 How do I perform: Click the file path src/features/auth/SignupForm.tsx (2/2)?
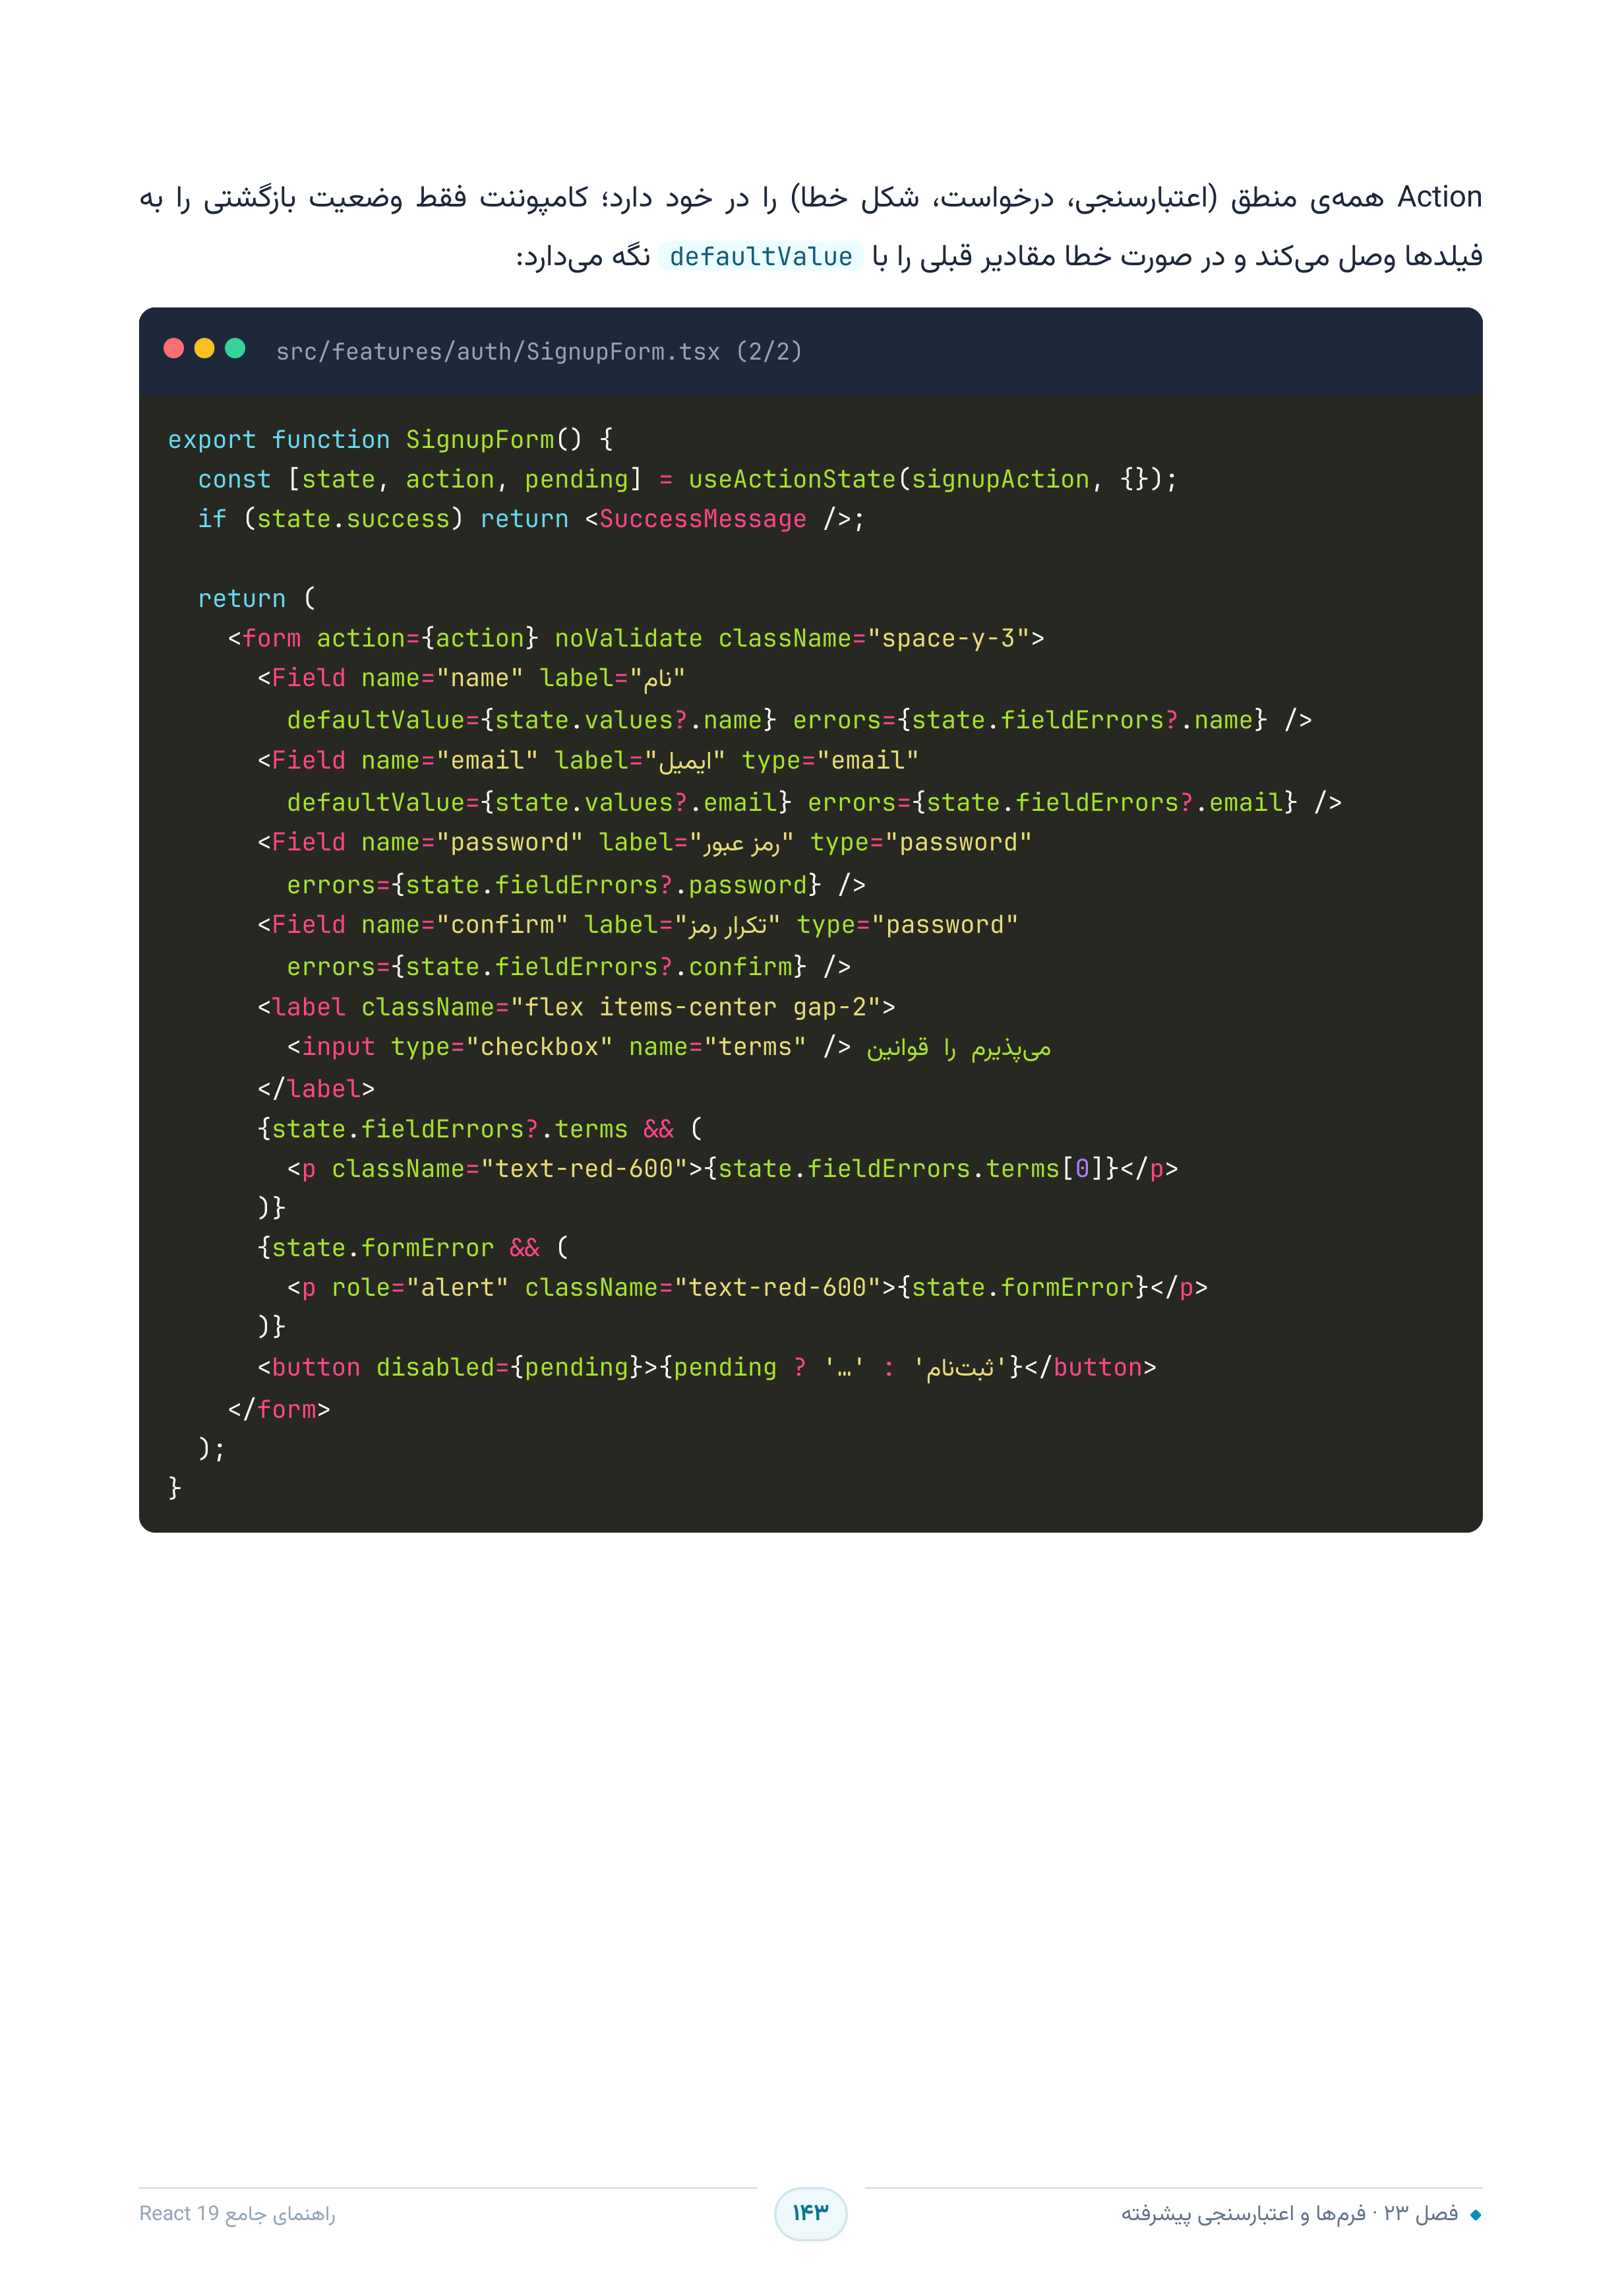[x=539, y=352]
